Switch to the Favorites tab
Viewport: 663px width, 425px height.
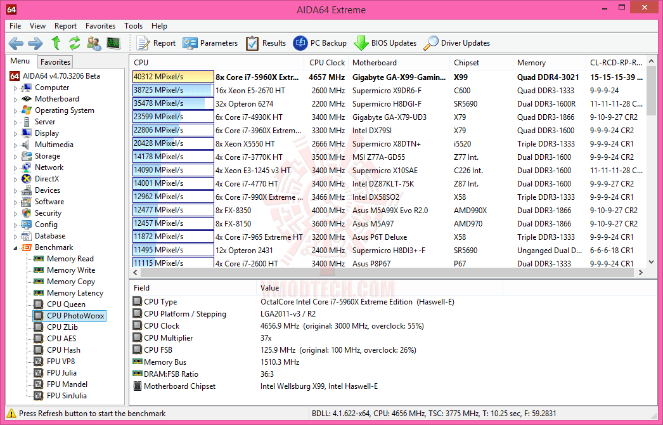click(x=55, y=62)
